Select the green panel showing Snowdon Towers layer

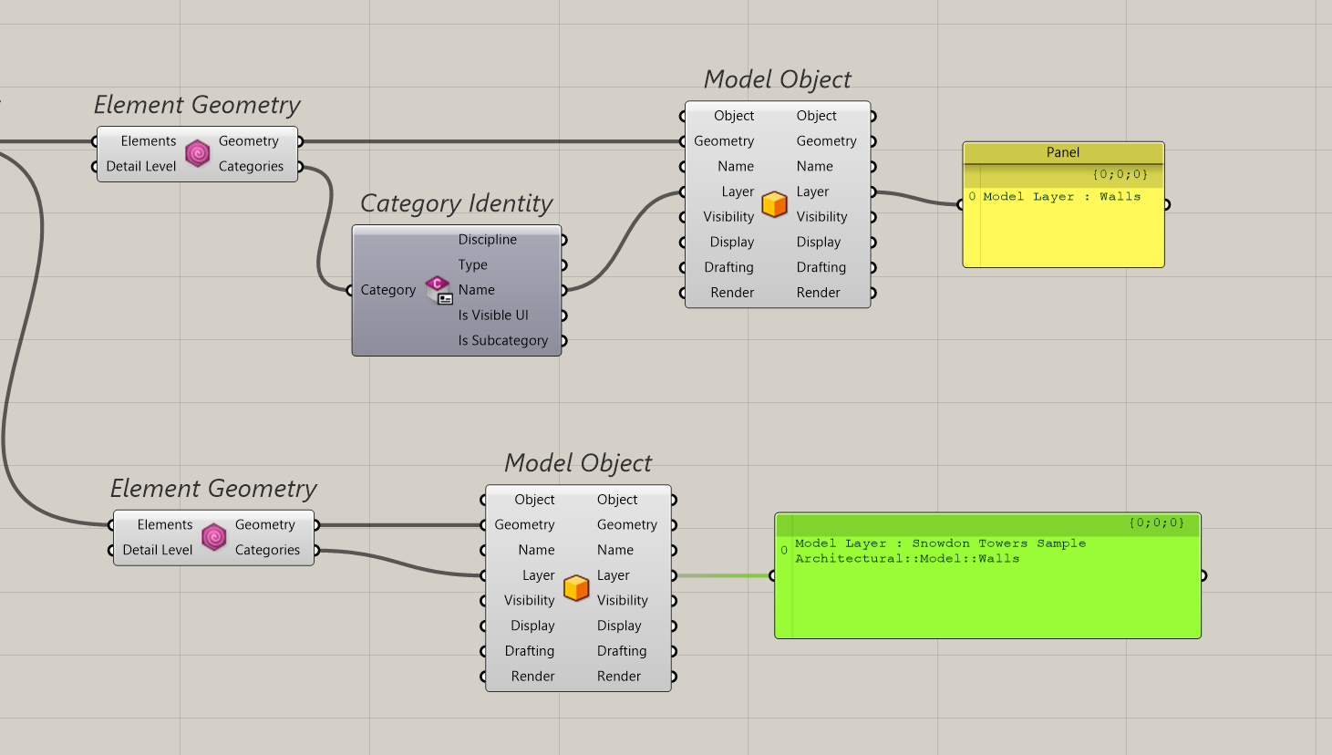[987, 576]
